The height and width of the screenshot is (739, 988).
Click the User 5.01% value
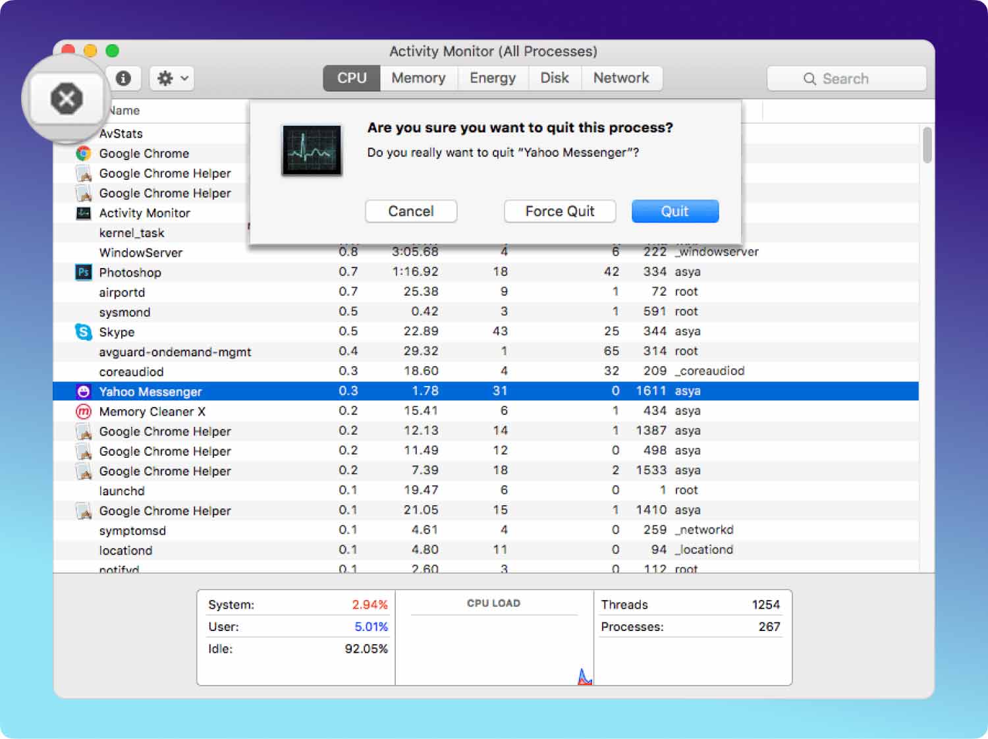coord(371,626)
